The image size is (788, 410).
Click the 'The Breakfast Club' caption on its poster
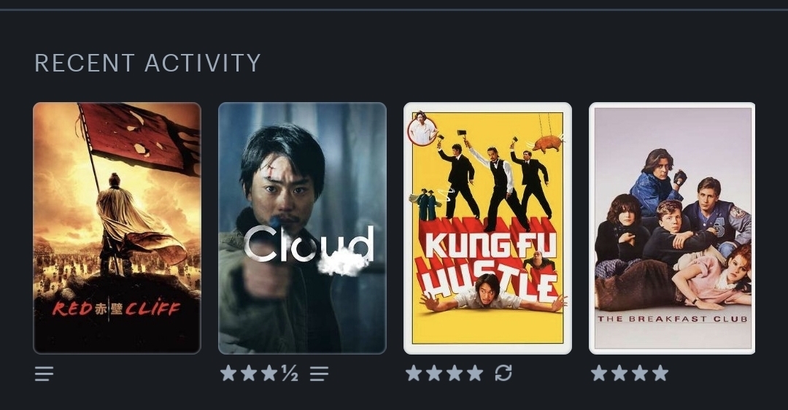pos(673,319)
